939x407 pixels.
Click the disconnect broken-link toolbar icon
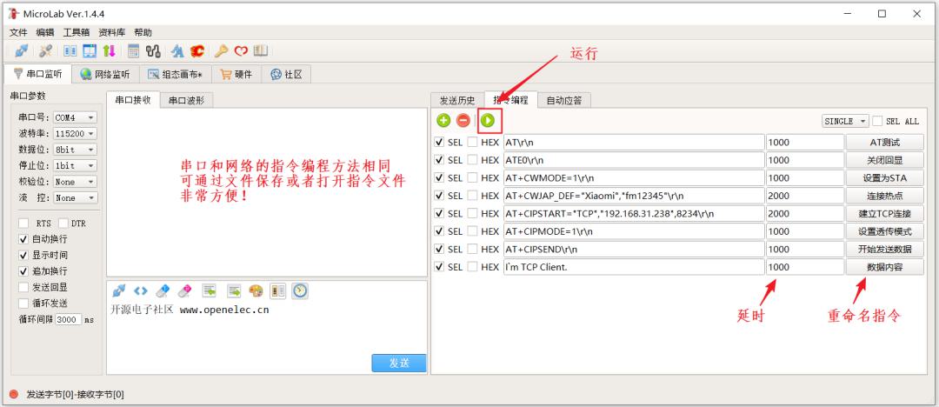pos(45,51)
